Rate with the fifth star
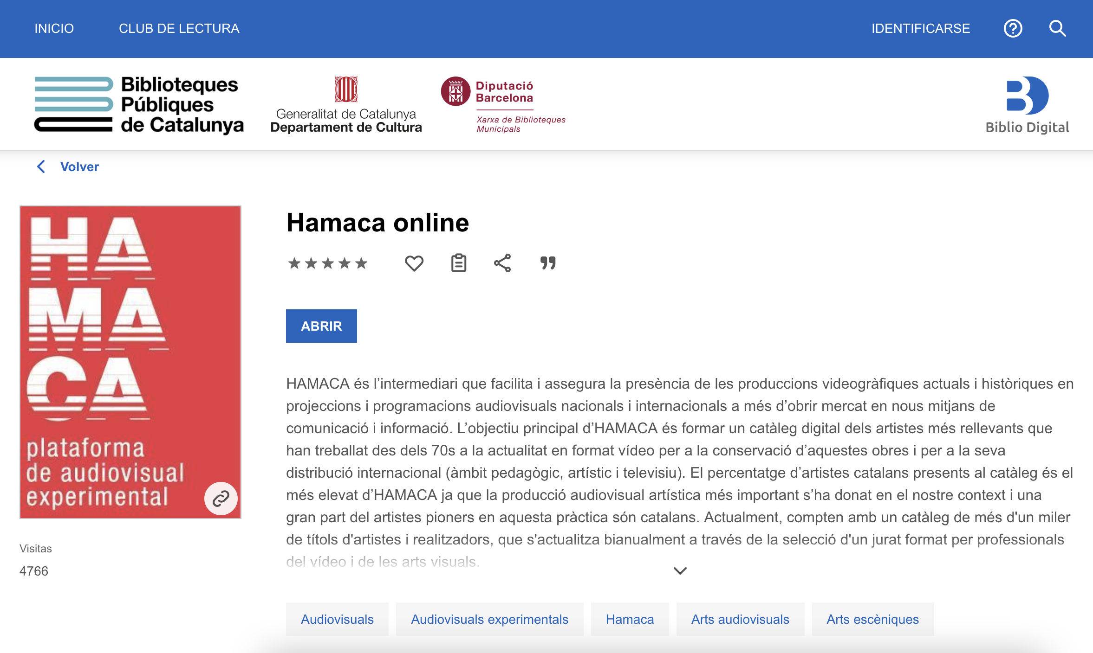This screenshot has width=1093, height=653. (x=361, y=263)
